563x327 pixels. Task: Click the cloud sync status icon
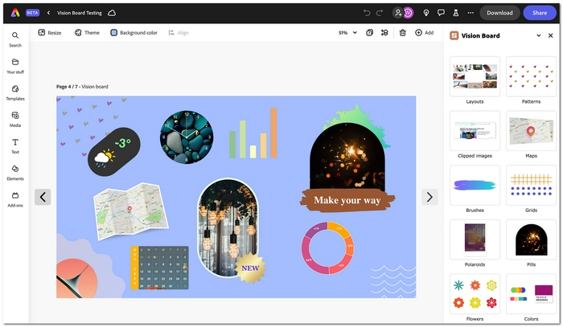pos(112,13)
